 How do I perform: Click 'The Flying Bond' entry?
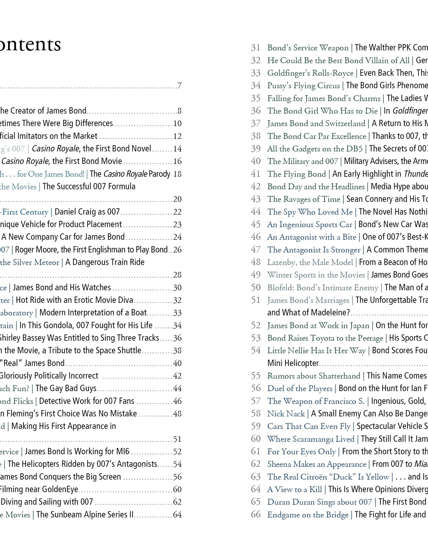pyautogui.click(x=296, y=174)
